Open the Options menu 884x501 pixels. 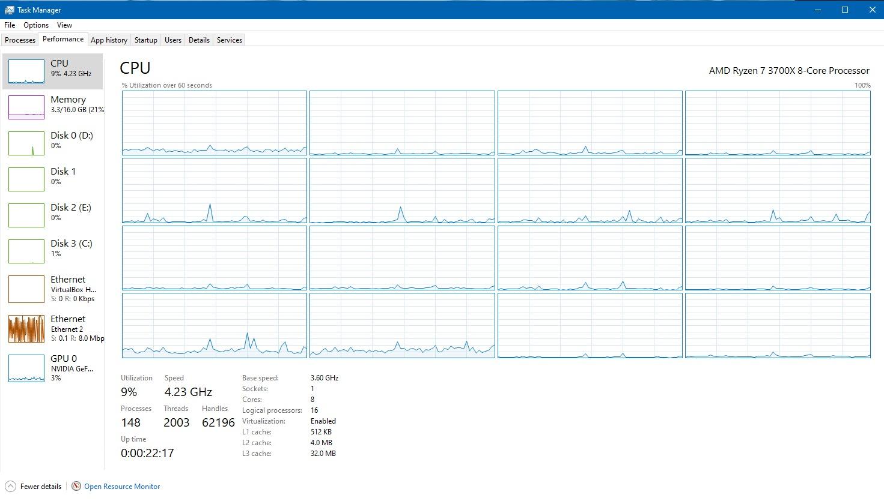36,25
